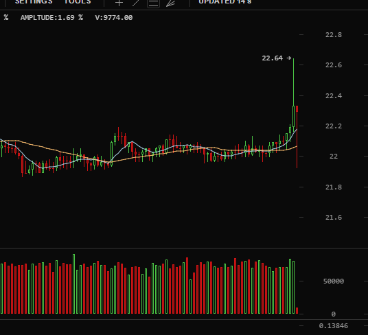Click the 0.13846 indicator axis value
The image size is (368, 335).
pos(334,326)
